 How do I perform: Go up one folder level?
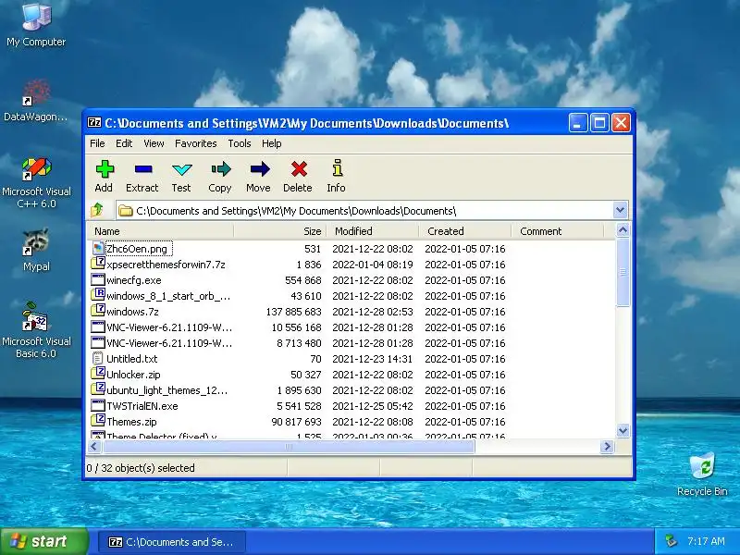click(x=97, y=210)
